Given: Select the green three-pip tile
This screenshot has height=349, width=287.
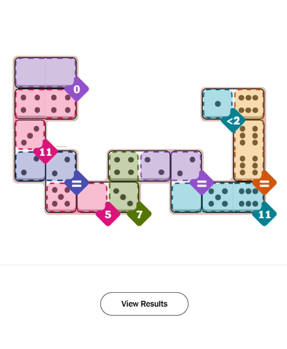Looking at the screenshot, I should pyautogui.click(x=124, y=197).
